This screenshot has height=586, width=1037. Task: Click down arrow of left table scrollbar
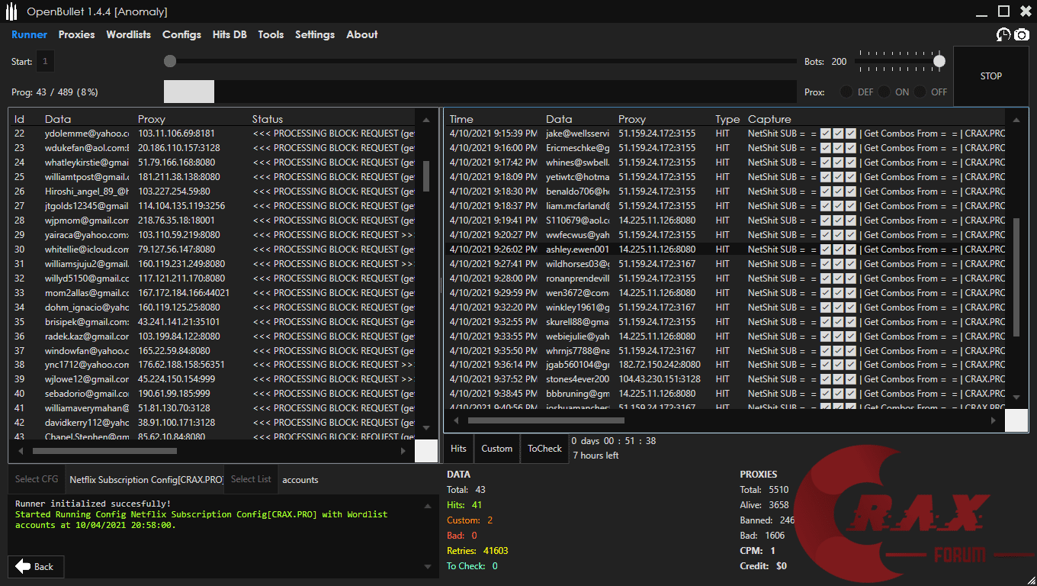point(426,428)
